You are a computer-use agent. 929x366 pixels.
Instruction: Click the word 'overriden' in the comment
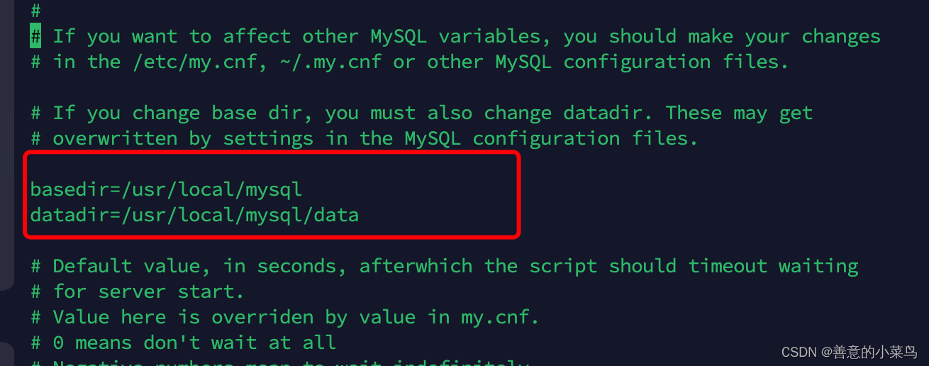coord(262,317)
